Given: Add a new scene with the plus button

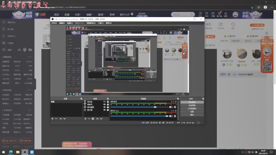Looking at the screenshot, I should click(x=52, y=119).
